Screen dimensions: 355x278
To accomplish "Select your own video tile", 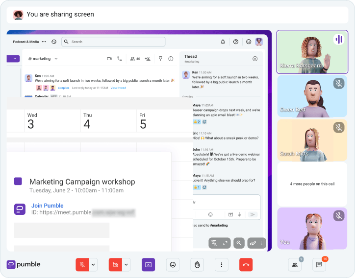I will (312, 229).
